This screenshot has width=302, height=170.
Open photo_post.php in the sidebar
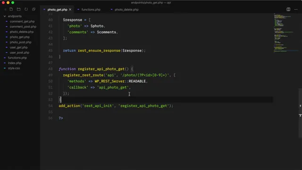tap(20, 42)
